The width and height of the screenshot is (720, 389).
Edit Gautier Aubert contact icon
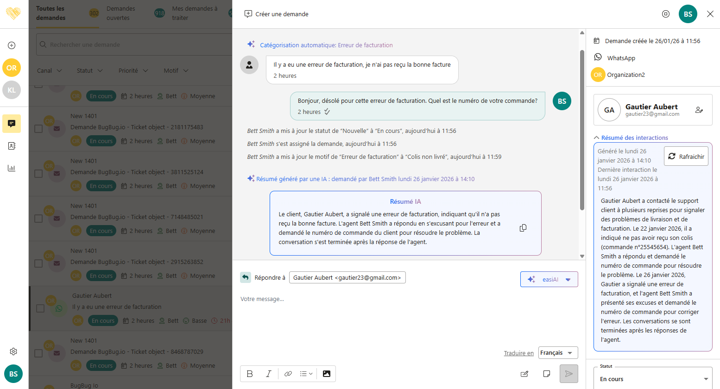[699, 110]
